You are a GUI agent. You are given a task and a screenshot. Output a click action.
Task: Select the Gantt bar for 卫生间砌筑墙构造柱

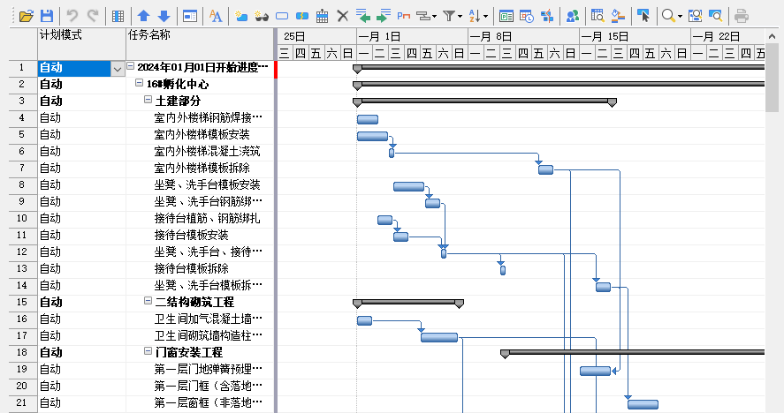(x=439, y=337)
